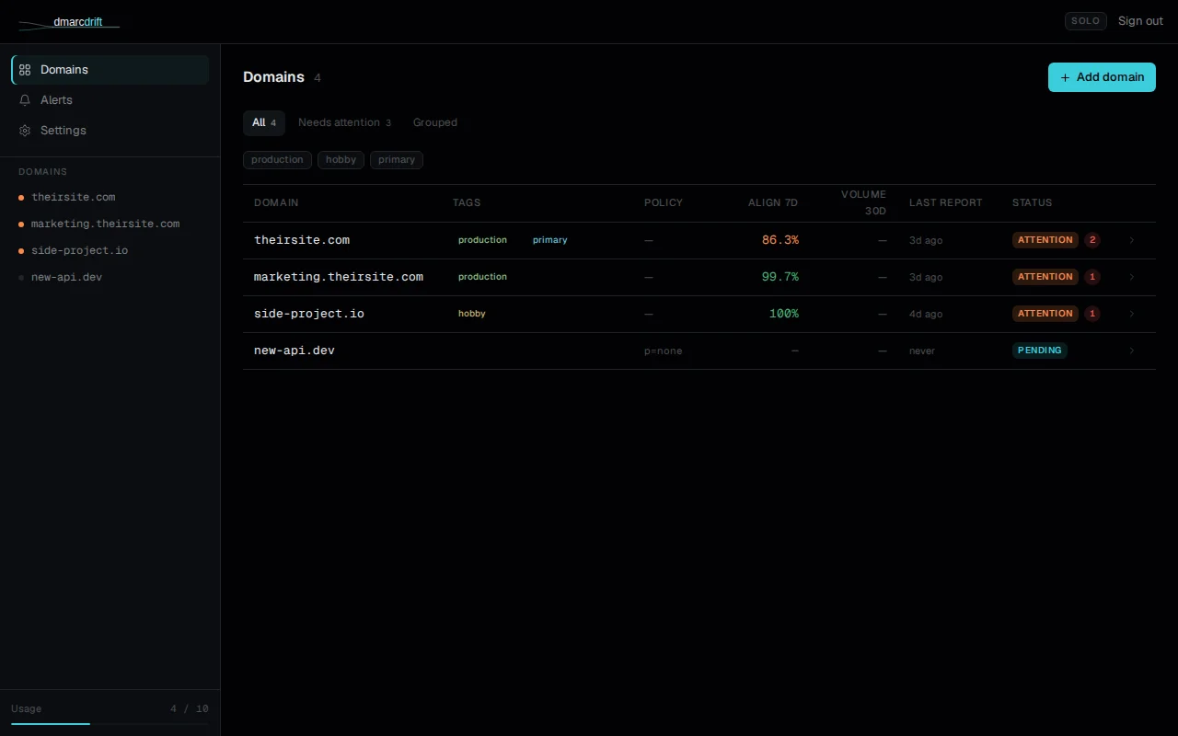Select side-project.io in sidebar list

pyautogui.click(x=110, y=250)
